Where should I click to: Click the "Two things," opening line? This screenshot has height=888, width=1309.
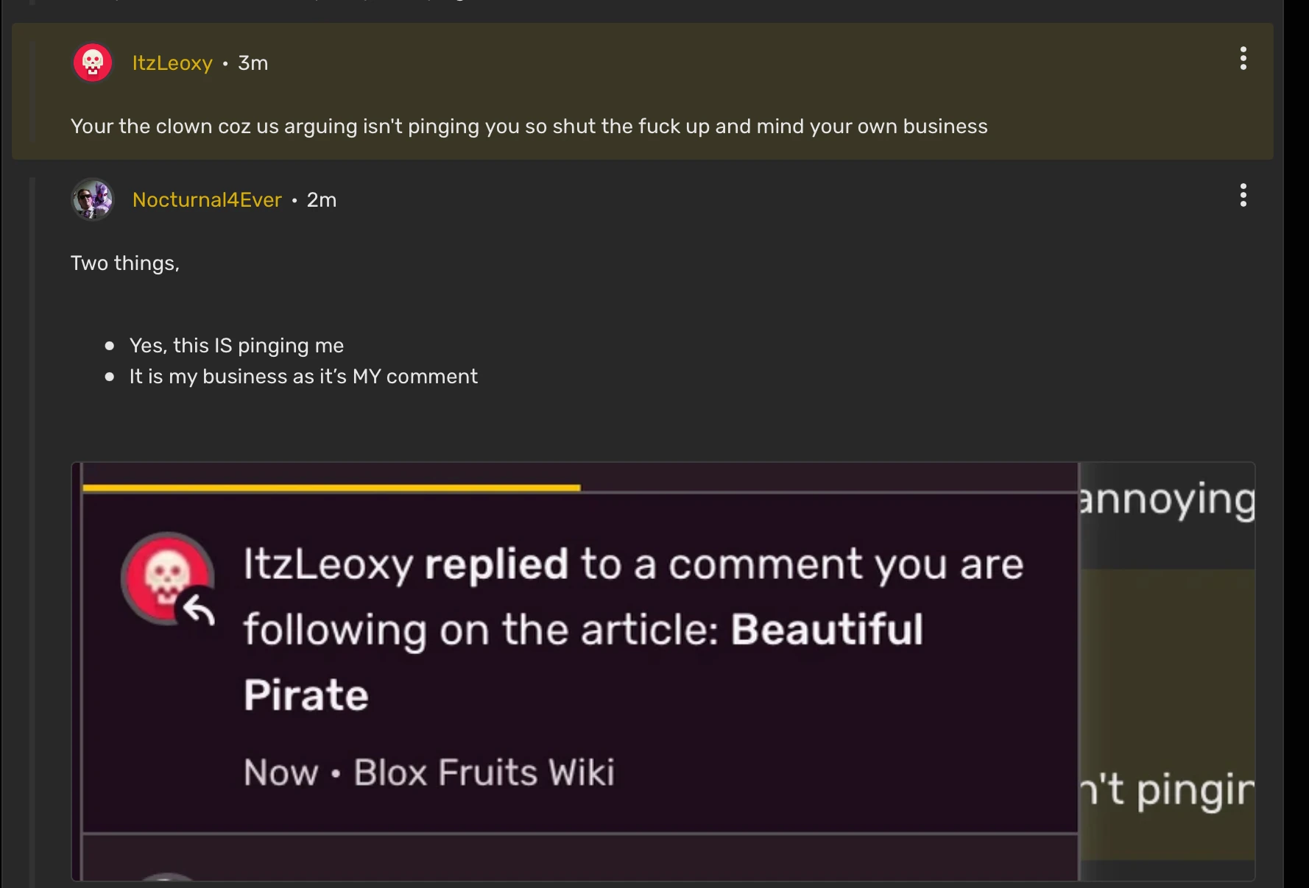[x=125, y=263]
